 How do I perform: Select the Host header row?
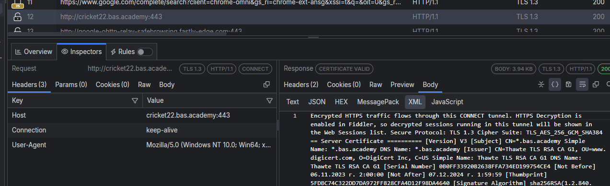pos(142,115)
